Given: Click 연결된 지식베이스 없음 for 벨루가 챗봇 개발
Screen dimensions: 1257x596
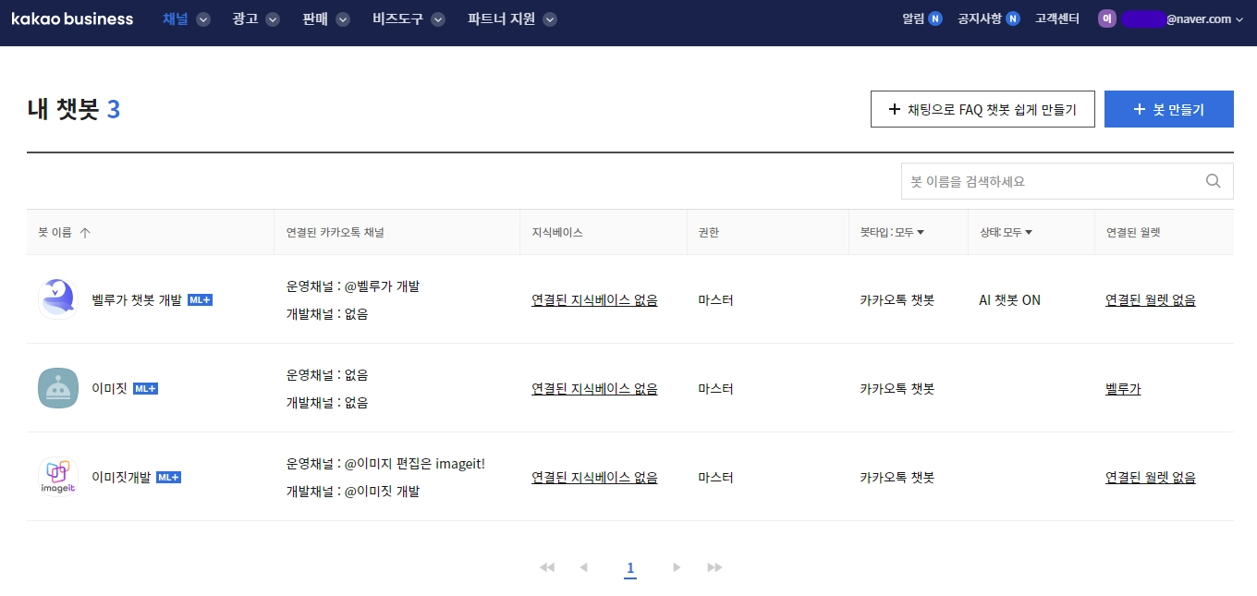Looking at the screenshot, I should (594, 300).
